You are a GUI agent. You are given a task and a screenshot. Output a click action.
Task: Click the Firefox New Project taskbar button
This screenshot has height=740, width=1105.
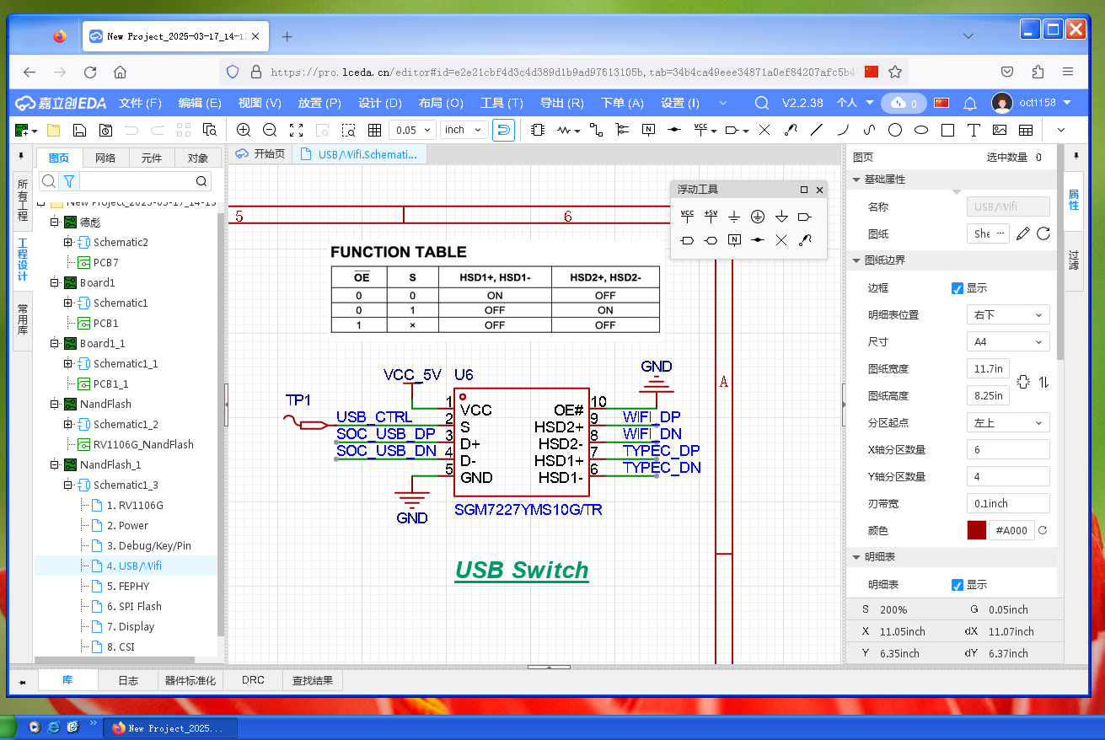tap(169, 727)
